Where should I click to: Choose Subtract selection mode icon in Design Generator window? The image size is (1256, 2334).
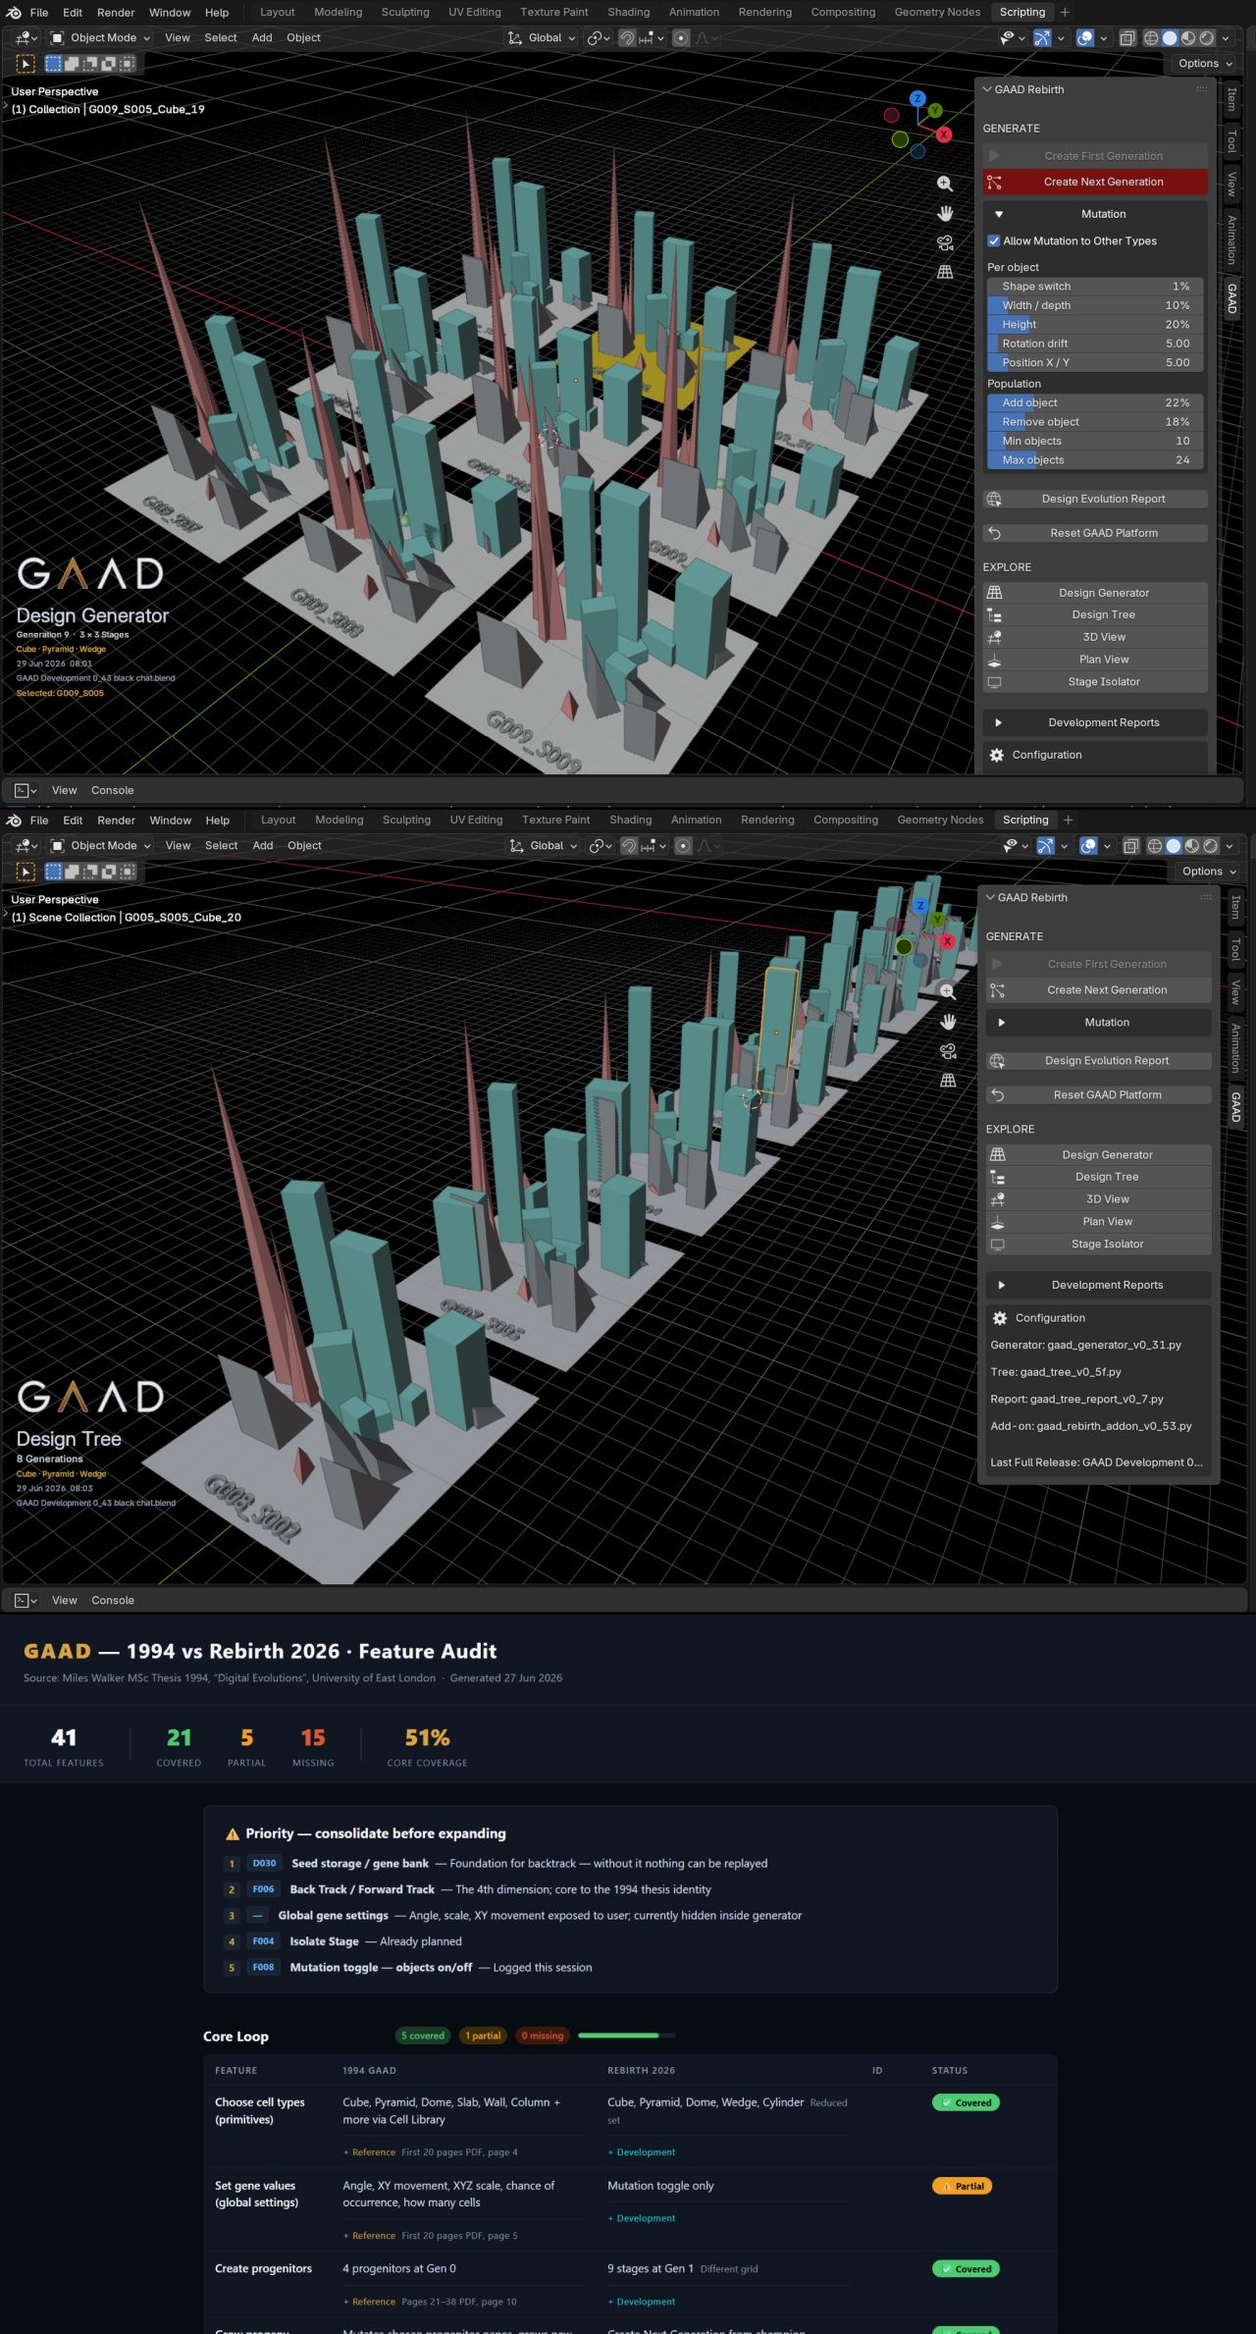(90, 64)
